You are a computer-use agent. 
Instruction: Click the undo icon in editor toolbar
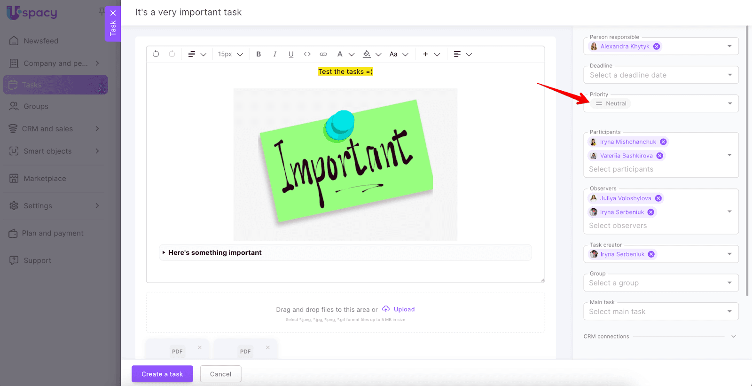pos(156,54)
